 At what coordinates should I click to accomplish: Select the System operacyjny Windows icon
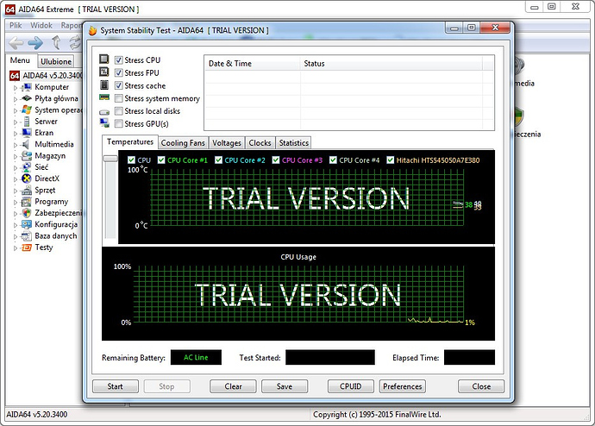(x=27, y=110)
